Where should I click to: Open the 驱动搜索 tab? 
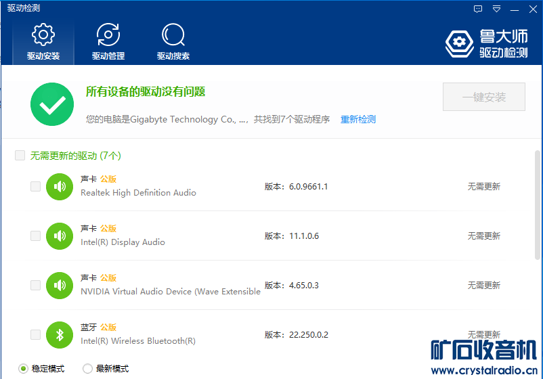[173, 42]
